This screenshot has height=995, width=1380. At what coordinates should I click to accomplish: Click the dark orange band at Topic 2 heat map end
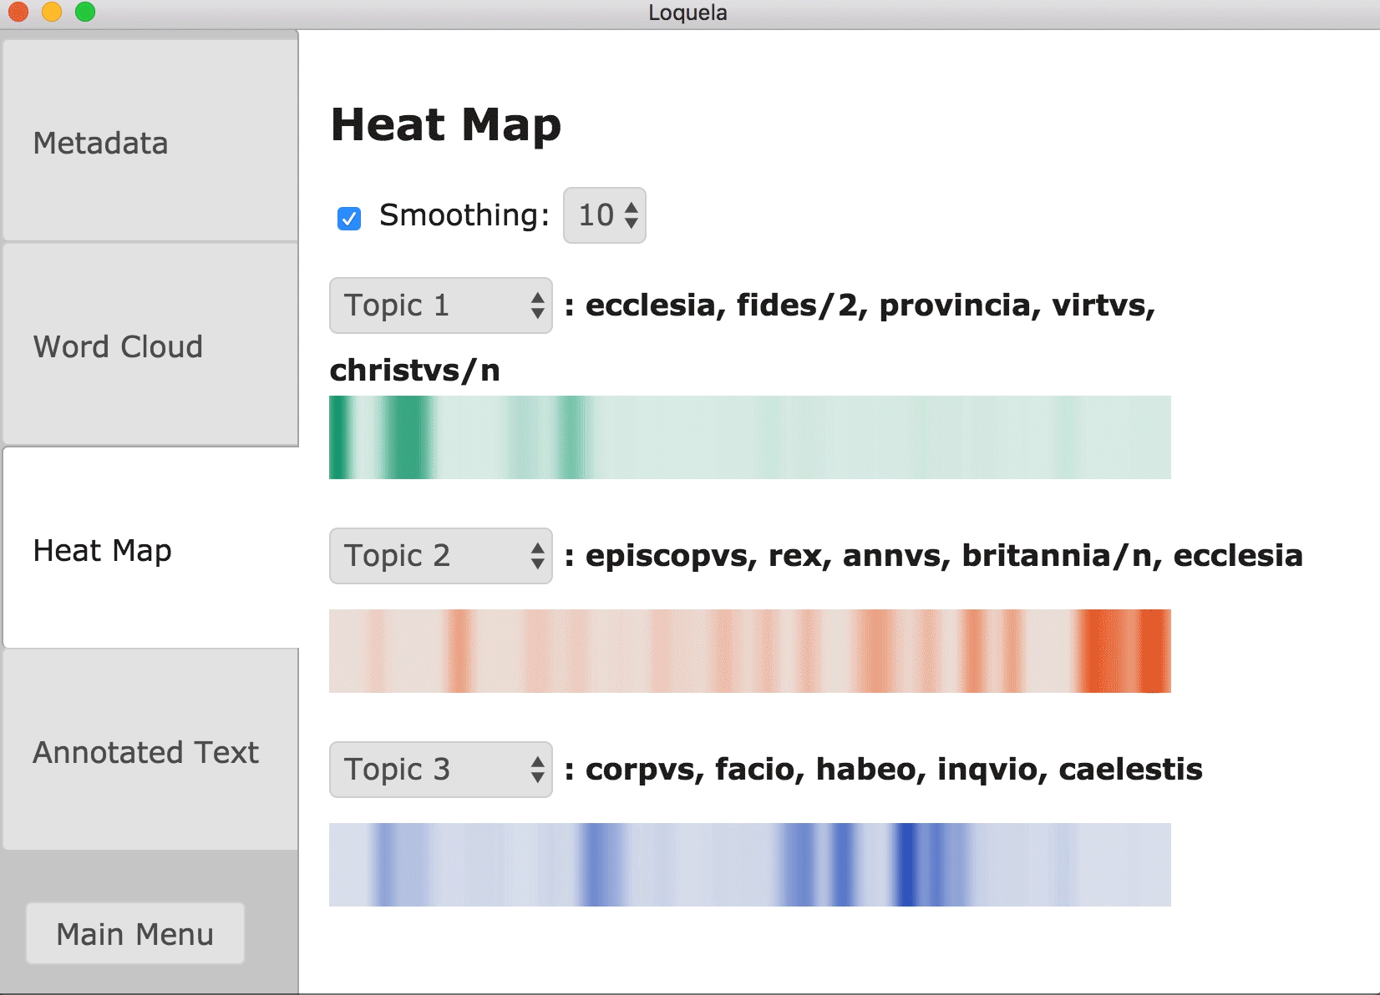[1156, 651]
